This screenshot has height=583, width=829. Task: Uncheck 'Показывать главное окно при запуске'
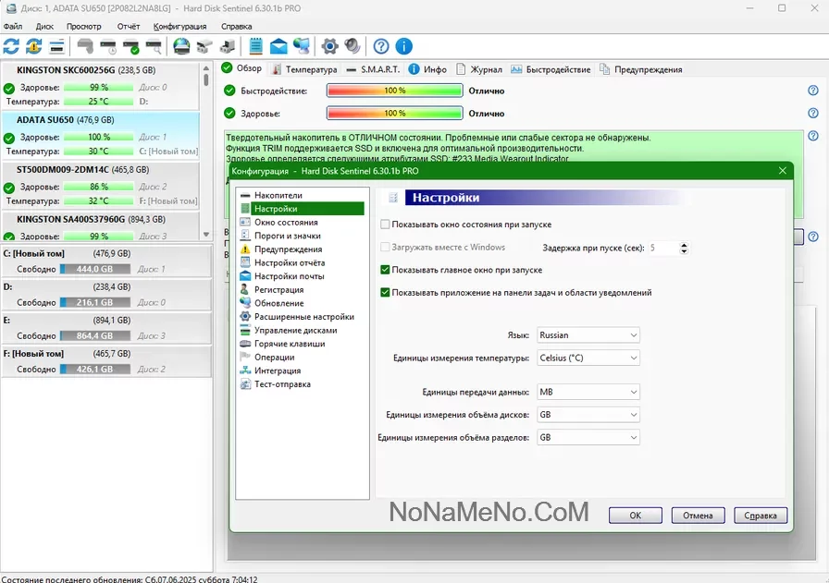(385, 270)
